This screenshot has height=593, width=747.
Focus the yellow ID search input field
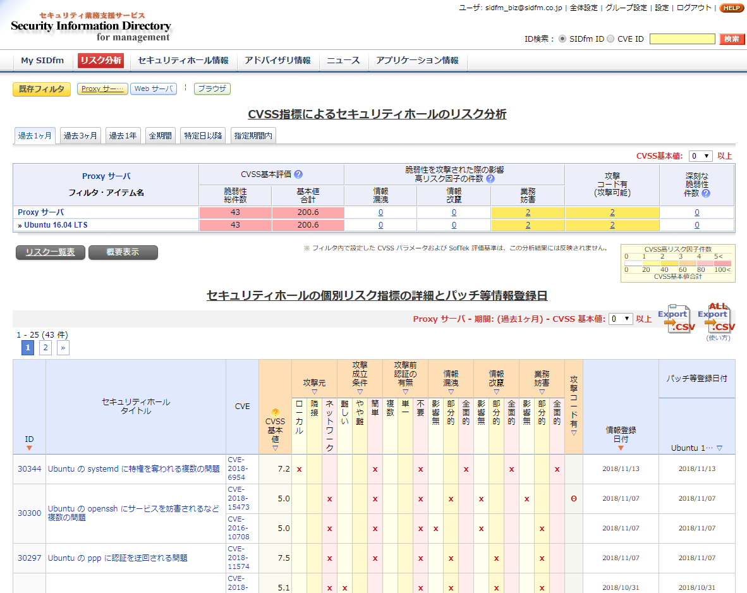point(682,39)
